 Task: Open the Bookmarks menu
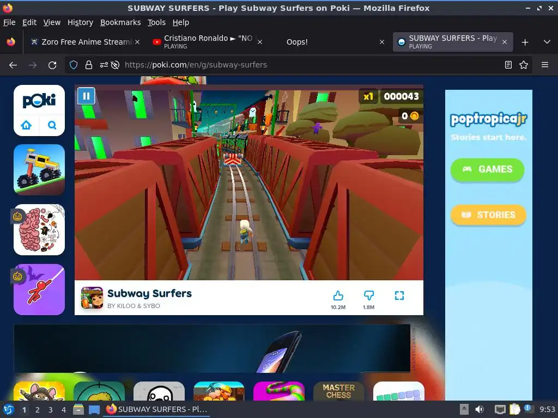click(x=120, y=22)
